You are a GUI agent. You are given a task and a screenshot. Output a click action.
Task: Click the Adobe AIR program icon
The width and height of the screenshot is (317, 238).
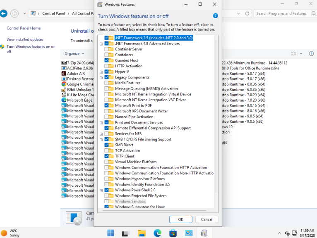[x=64, y=74]
